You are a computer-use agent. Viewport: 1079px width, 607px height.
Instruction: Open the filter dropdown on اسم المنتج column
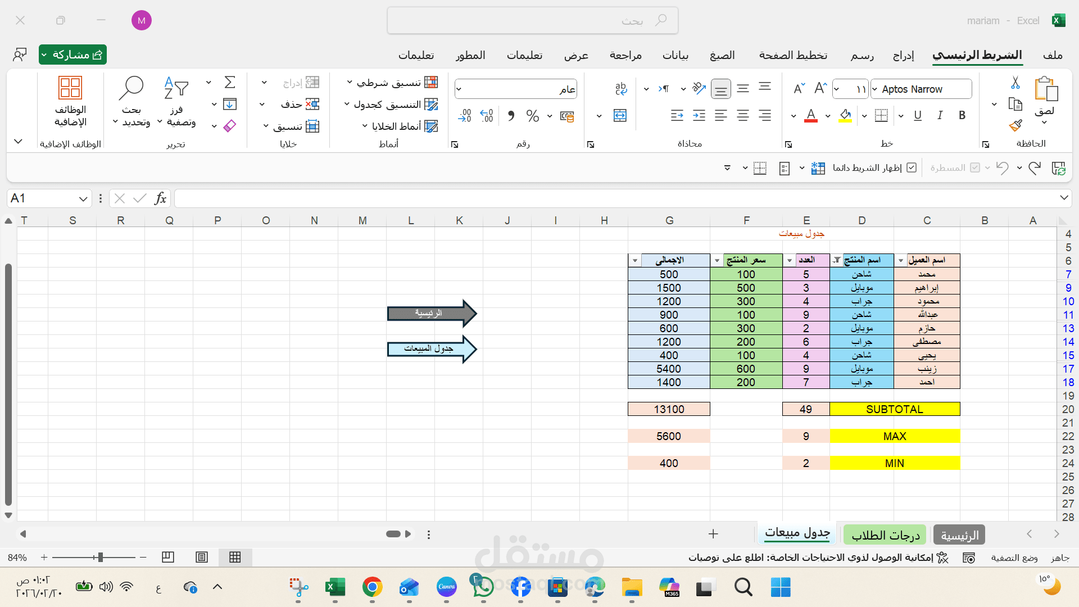click(837, 260)
